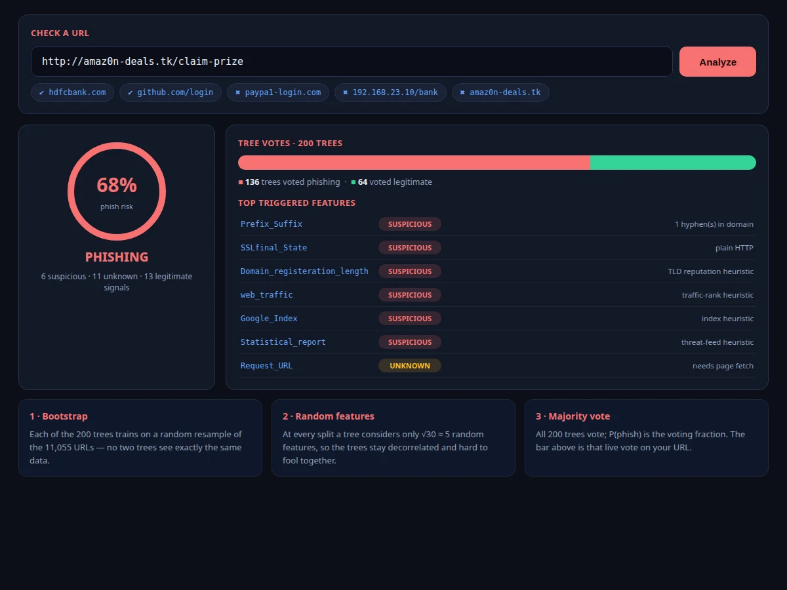Click the 68% phish risk gauge
Viewport: 787px width, 590px height.
click(117, 191)
